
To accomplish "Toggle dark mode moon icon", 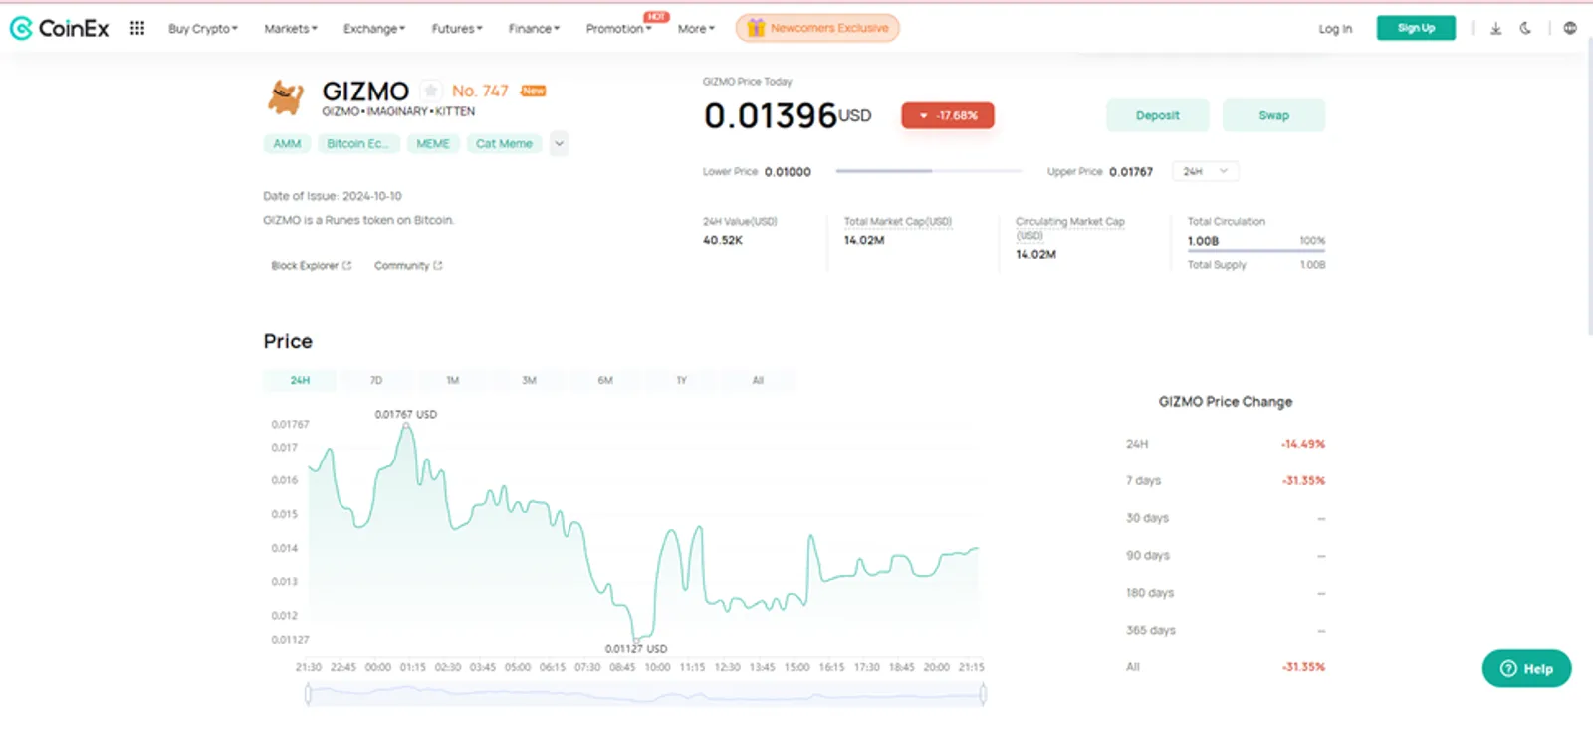I will point(1525,28).
